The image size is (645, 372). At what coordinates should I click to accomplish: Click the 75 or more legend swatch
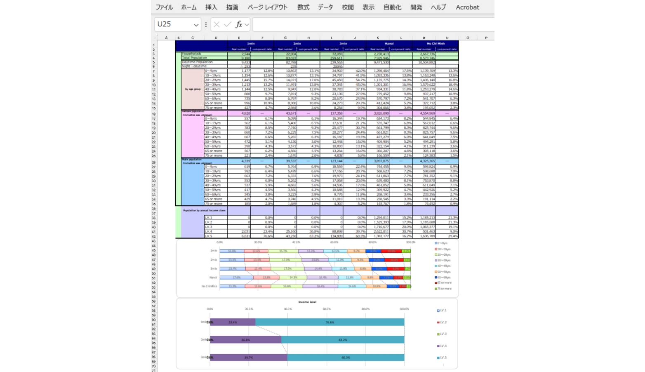click(x=436, y=289)
